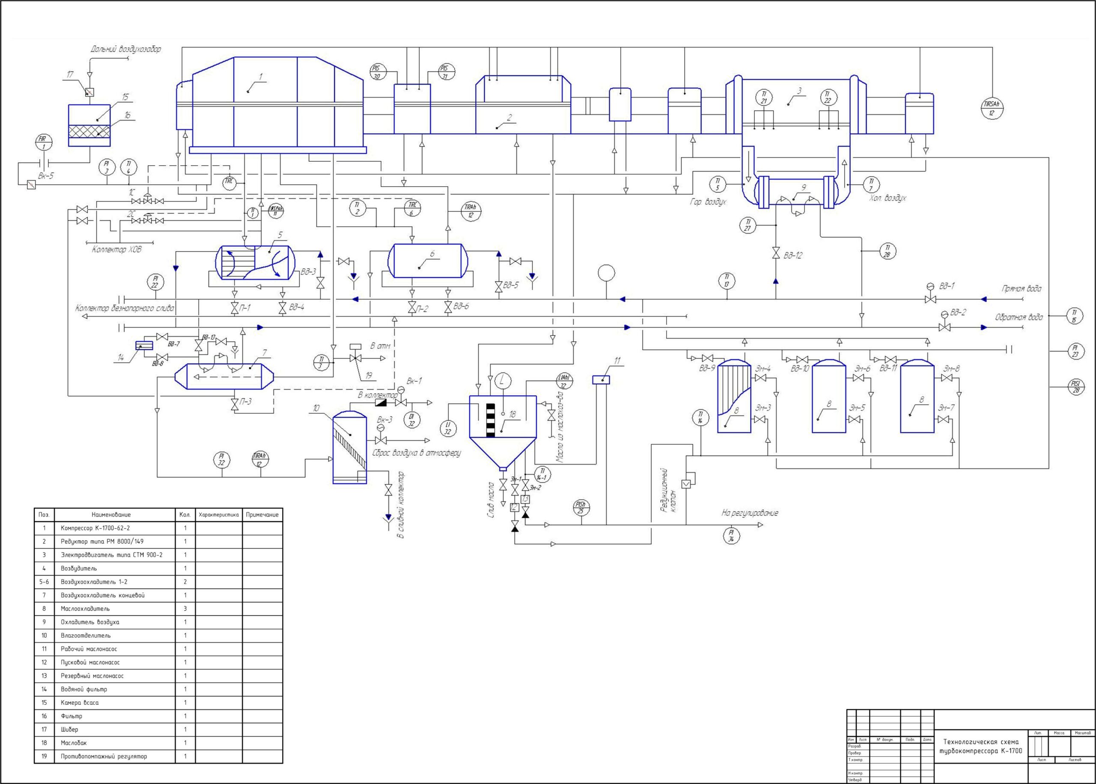The width and height of the screenshot is (1096, 784).
Task: Click the TI 15 bubble near return water
Action: pos(1074,316)
